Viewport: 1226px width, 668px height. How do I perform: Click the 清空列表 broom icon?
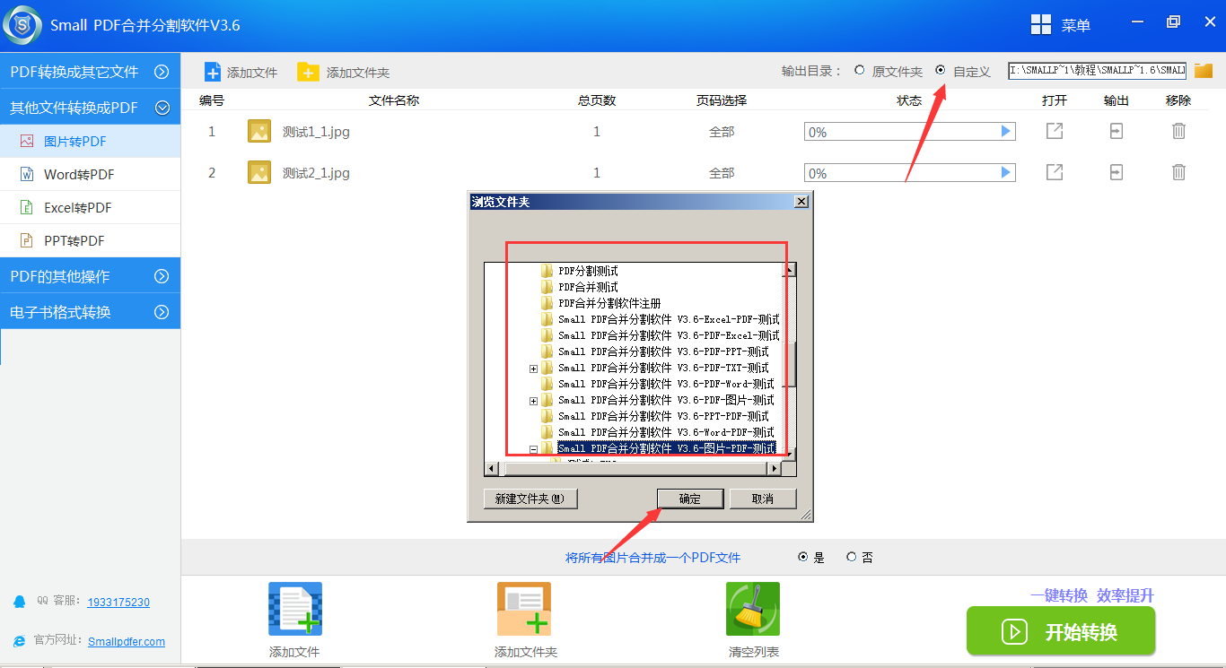point(753,609)
